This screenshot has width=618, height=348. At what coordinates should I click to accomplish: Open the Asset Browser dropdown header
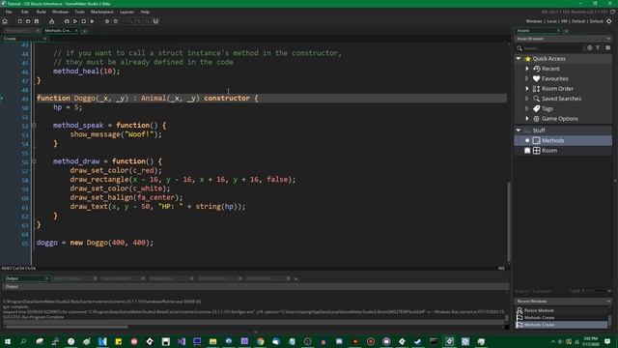pos(563,39)
